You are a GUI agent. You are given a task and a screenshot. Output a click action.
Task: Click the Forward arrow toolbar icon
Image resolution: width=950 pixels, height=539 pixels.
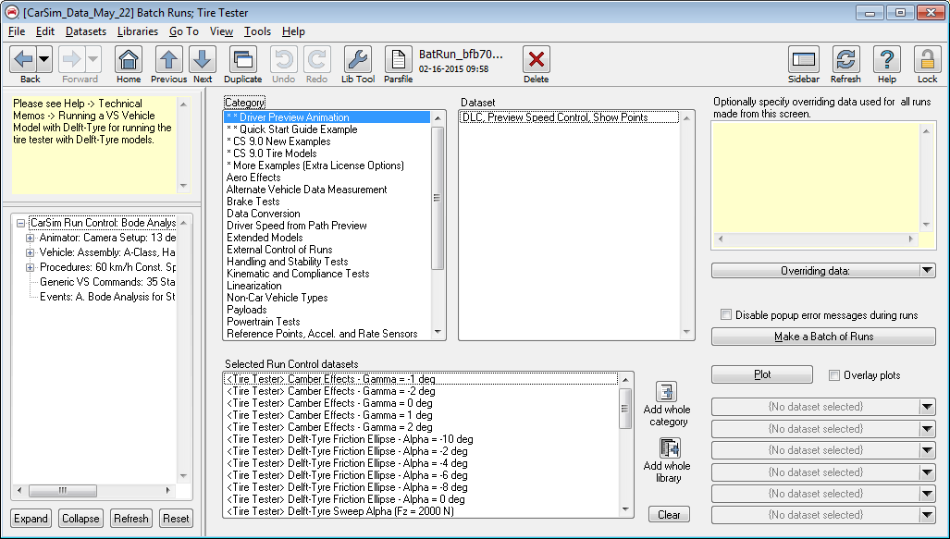tap(71, 59)
